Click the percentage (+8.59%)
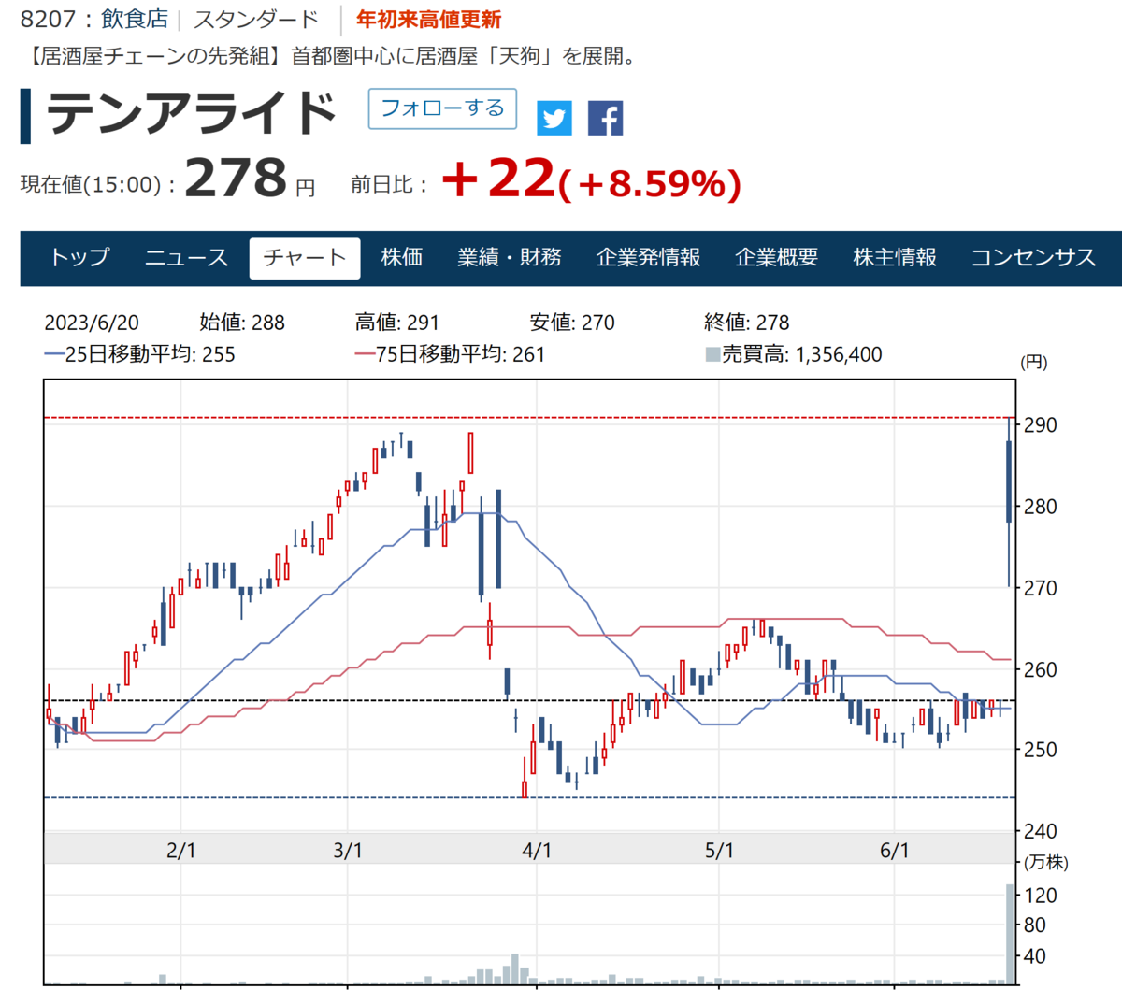The width and height of the screenshot is (1122, 1004). [x=650, y=184]
